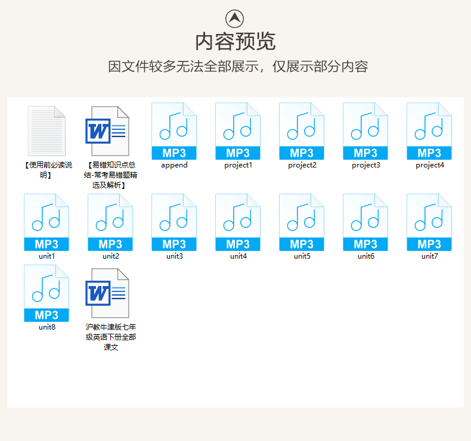Select the unit7 MP3 file icon
Viewport: 471px width, 441px height.
[429, 222]
